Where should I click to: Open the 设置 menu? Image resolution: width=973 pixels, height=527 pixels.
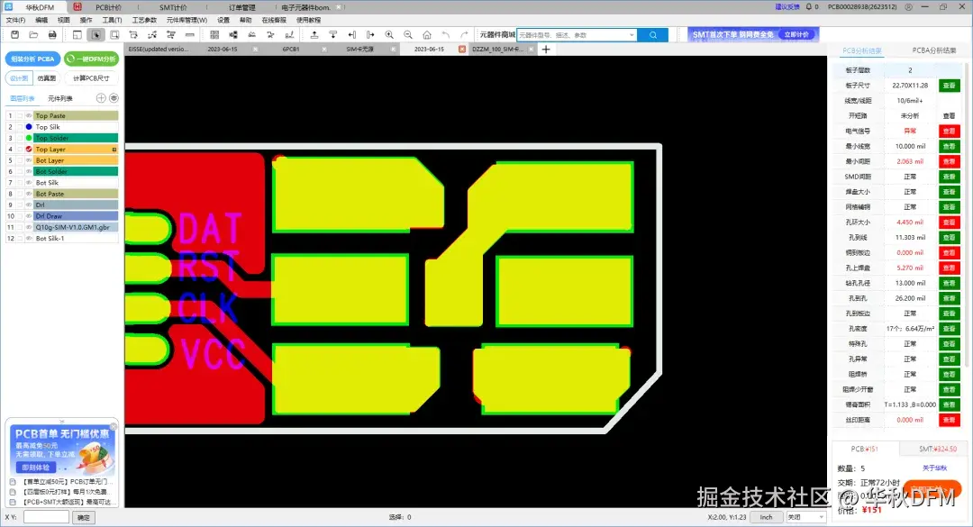[223, 20]
